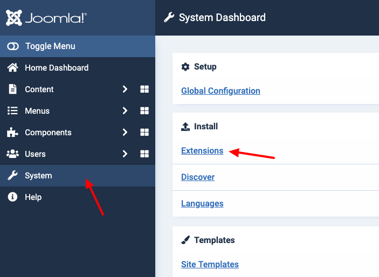
Task: Open the Home Dashboard menu item
Action: click(x=78, y=68)
